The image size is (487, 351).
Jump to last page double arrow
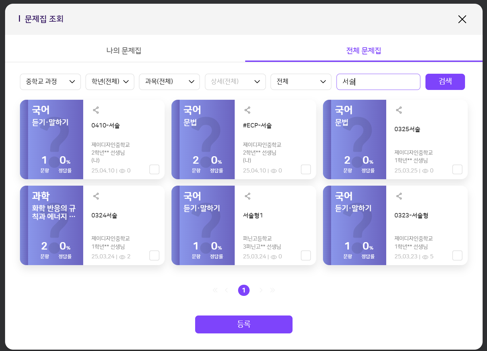273,290
